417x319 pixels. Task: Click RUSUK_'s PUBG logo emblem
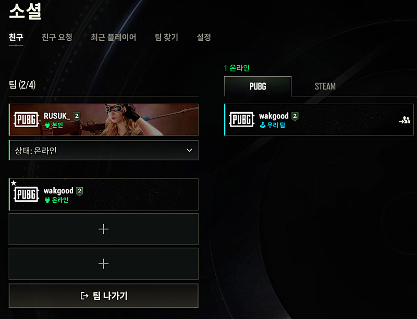click(x=27, y=120)
